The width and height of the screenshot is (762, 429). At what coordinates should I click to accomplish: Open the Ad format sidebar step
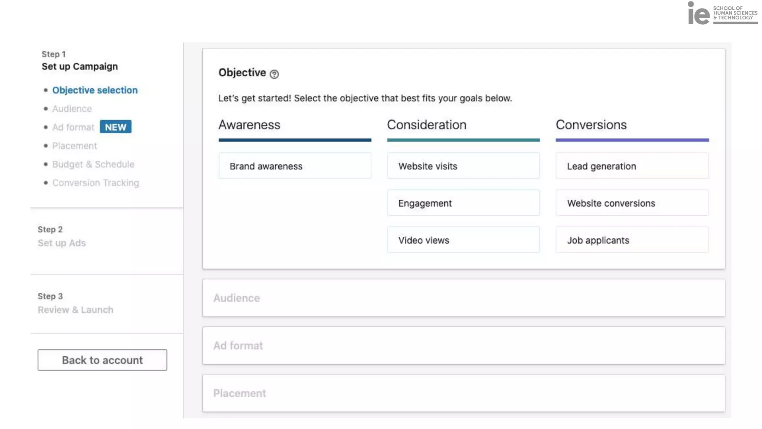73,127
